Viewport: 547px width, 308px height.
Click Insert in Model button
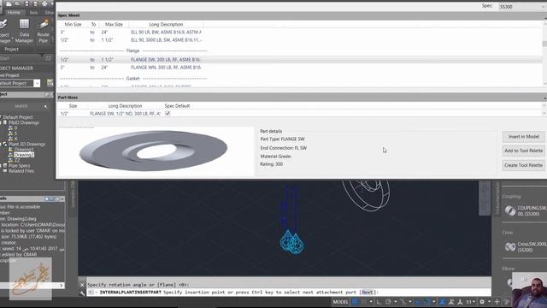tap(523, 137)
